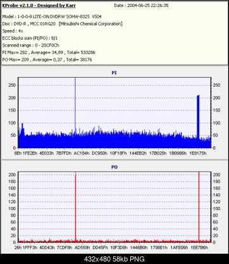Click the ECC blocks sum line
Image resolution: width=229 pixels, height=264 pixels.
[30, 38]
